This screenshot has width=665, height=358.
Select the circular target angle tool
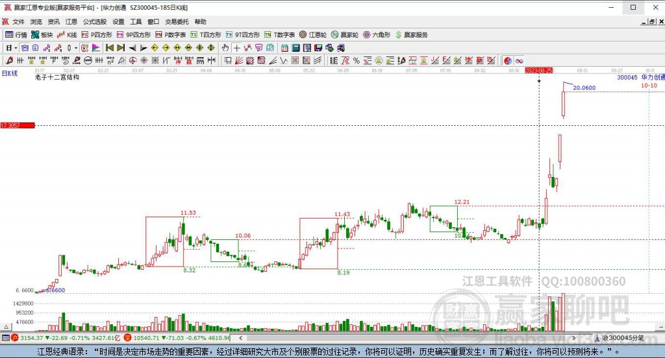click(x=132, y=60)
